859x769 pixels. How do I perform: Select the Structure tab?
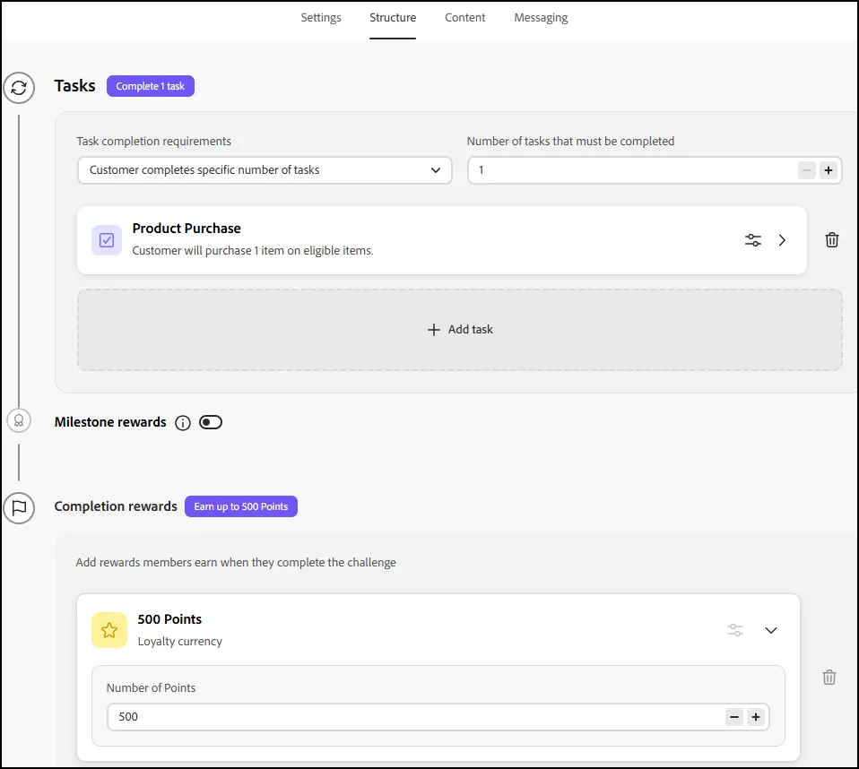[x=393, y=18]
